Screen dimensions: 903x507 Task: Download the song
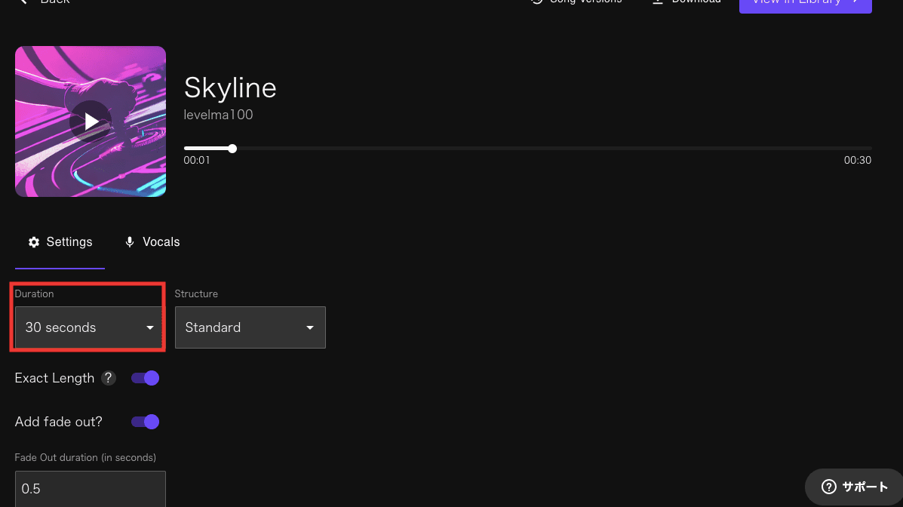click(685, 2)
